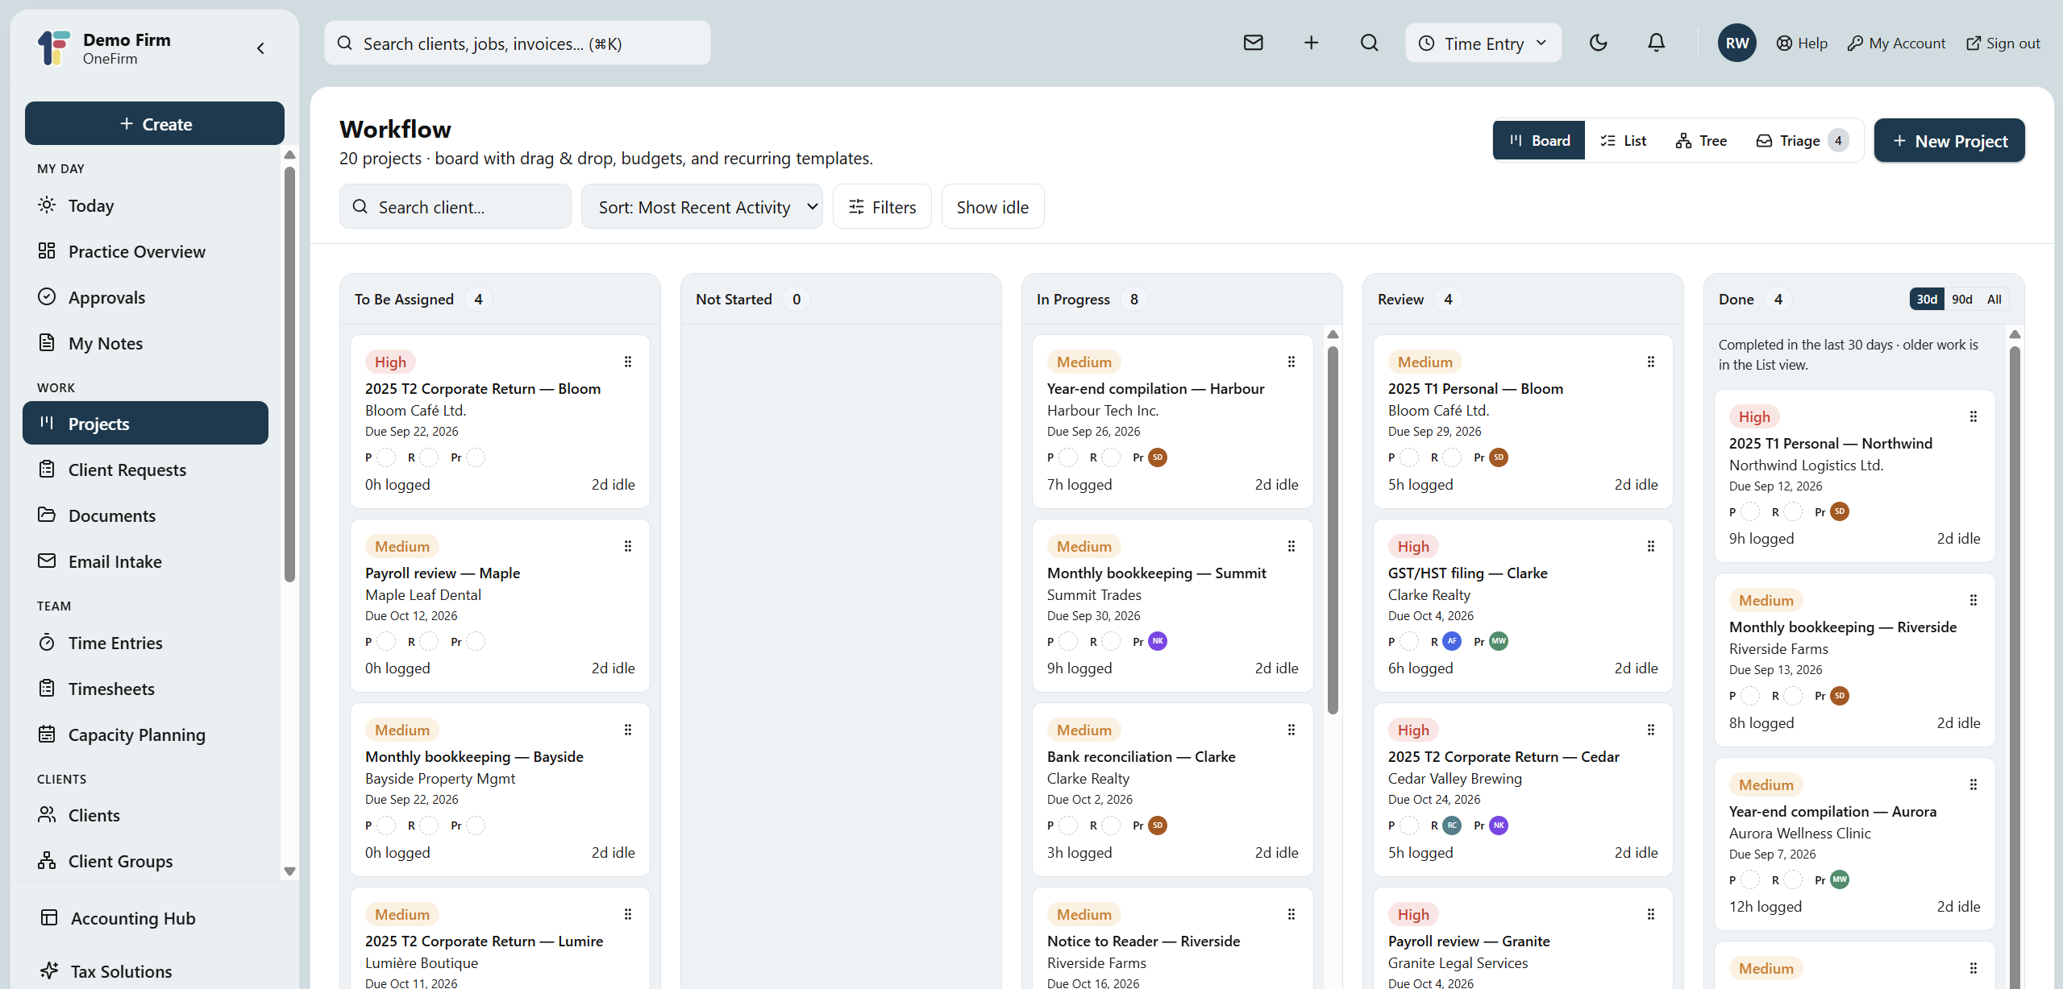This screenshot has height=989, width=2063.
Task: Switch to the Tree view tab
Action: [1701, 141]
